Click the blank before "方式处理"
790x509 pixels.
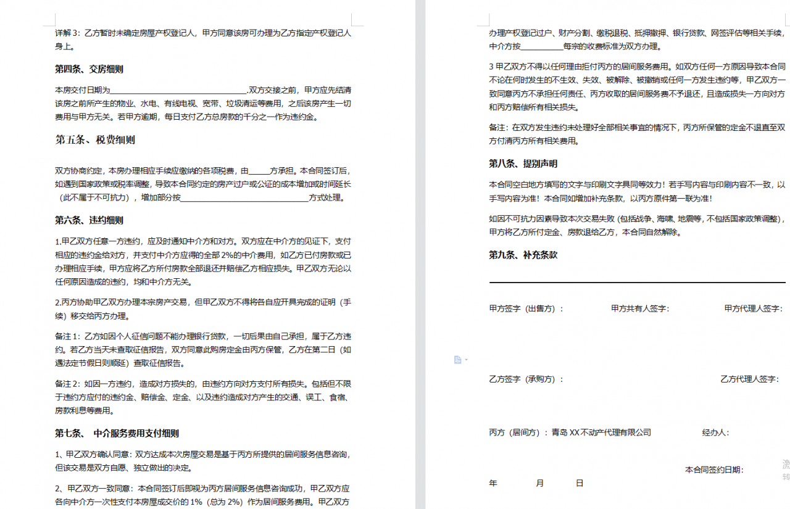point(245,198)
